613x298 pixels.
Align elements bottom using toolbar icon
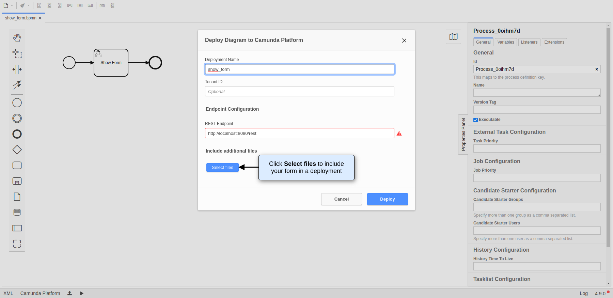point(90,5)
